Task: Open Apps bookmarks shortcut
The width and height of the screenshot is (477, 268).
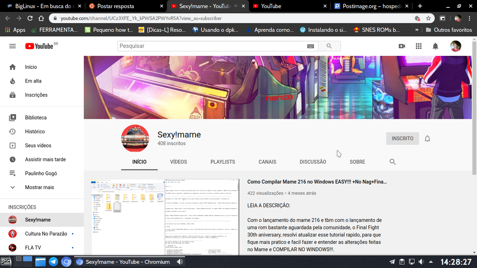Action: pyautogui.click(x=15, y=30)
